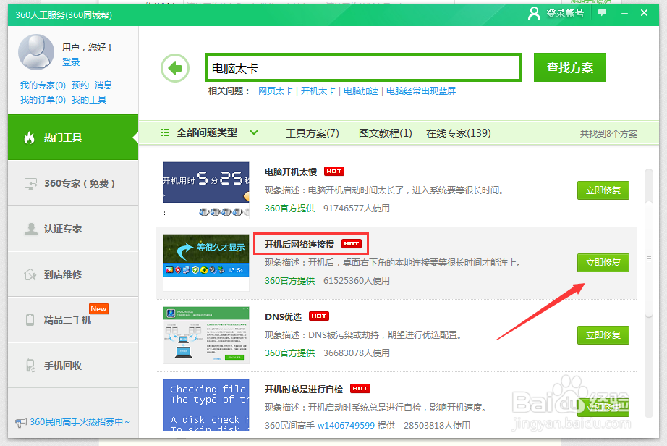Click the user avatar picture
This screenshot has height=446, width=667.
(36, 52)
